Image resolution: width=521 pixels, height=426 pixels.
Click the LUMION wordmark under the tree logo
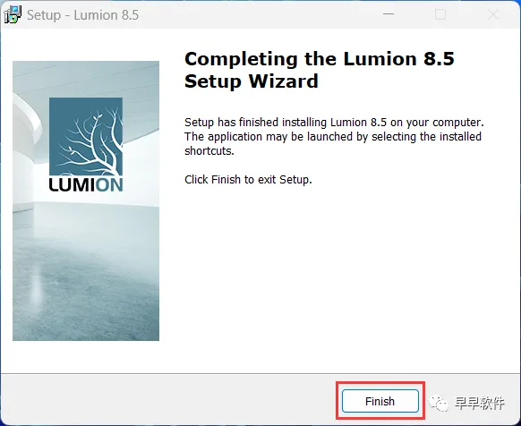(x=86, y=184)
